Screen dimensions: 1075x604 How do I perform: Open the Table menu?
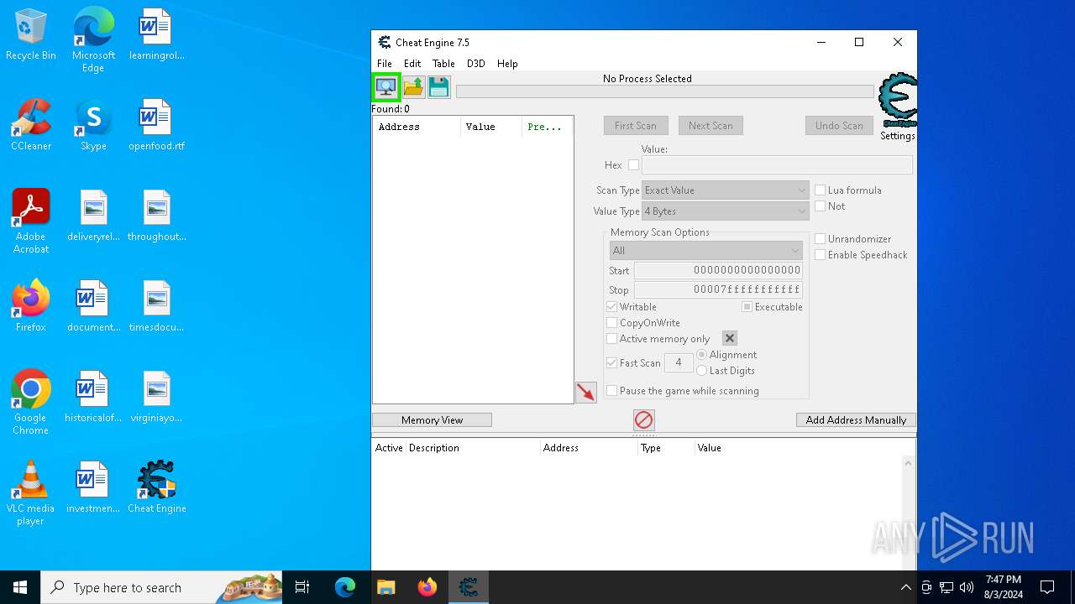click(x=443, y=64)
